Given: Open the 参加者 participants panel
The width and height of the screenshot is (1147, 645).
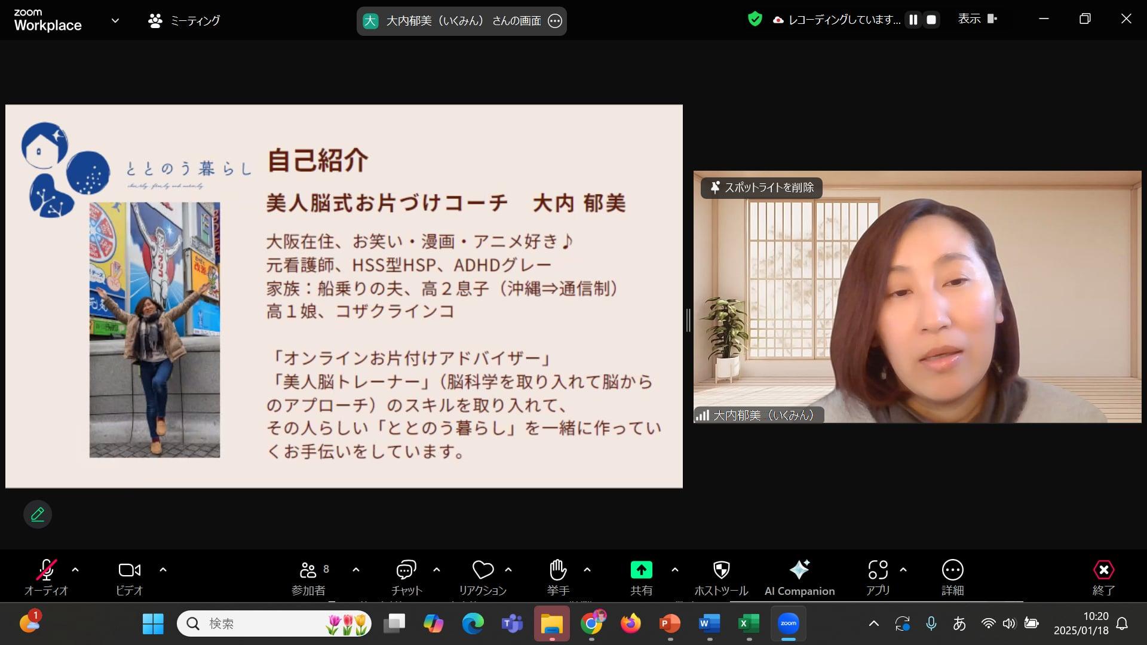Looking at the screenshot, I should click(308, 576).
